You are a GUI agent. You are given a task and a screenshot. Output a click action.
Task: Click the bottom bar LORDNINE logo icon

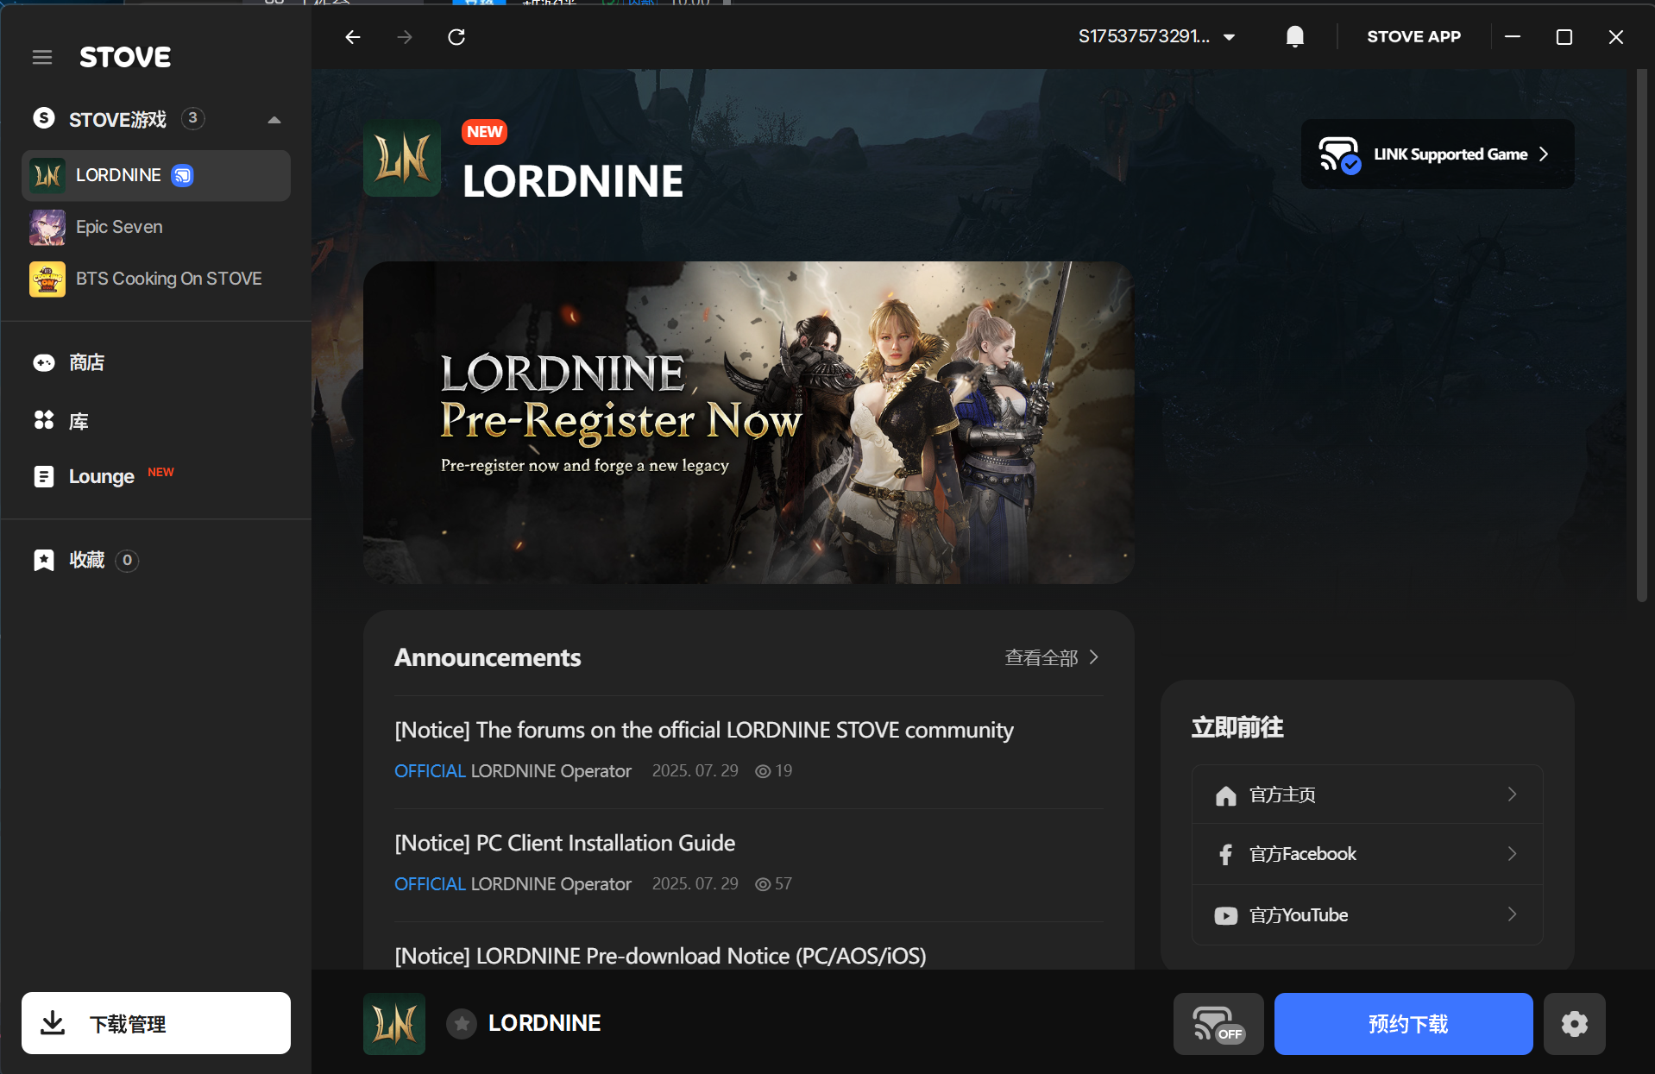[x=394, y=1024]
